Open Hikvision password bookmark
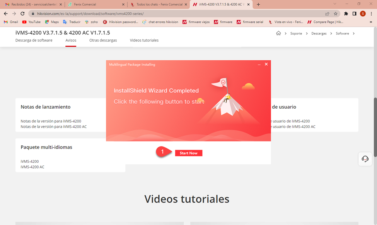377x225 pixels. 121,22
